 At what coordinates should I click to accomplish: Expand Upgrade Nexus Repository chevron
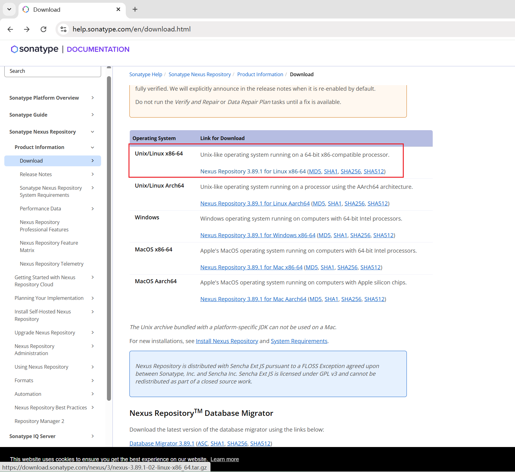pos(92,333)
